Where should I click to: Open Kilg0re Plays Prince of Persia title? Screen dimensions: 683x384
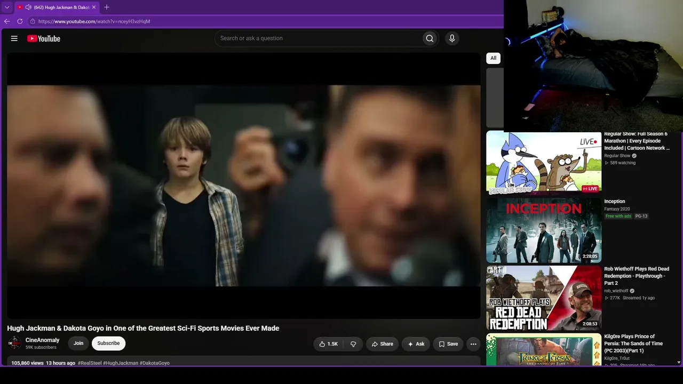click(634, 343)
